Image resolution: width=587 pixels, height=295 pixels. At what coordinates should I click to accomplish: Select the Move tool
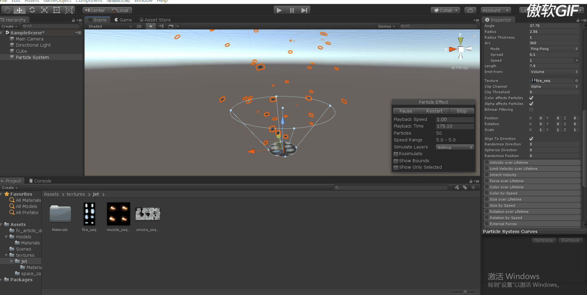tap(19, 10)
